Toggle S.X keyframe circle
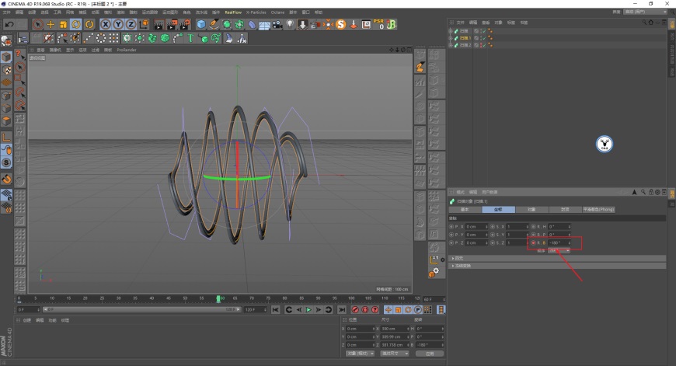Viewport: 676px width, 366px height. tap(493, 227)
